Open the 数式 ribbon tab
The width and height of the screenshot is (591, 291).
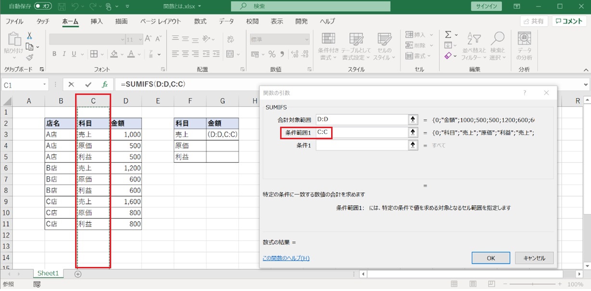(200, 21)
